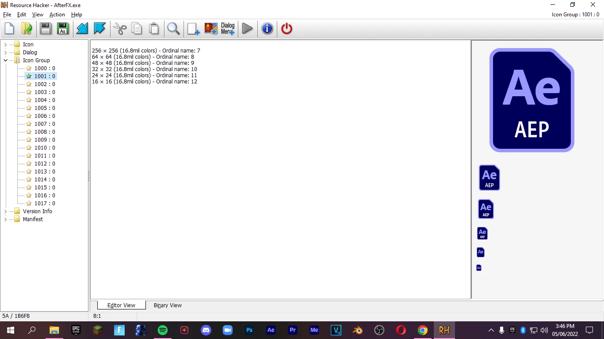Click the Compile script play icon

[248, 29]
